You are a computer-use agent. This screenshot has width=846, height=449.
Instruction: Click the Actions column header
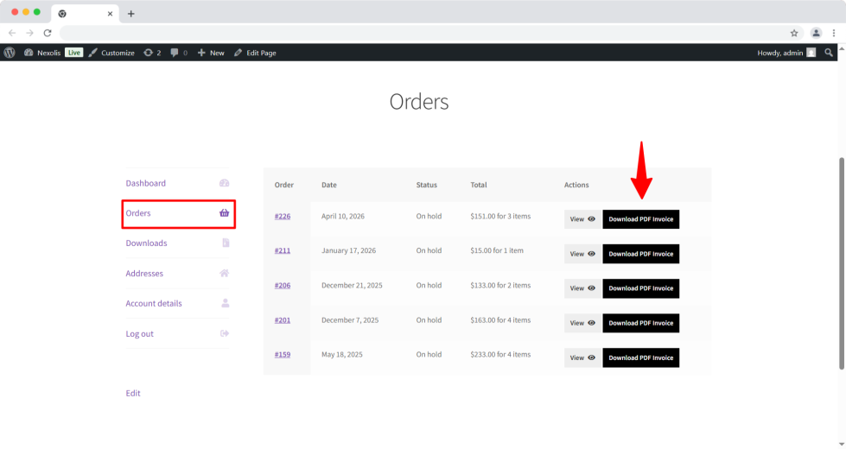tap(576, 185)
